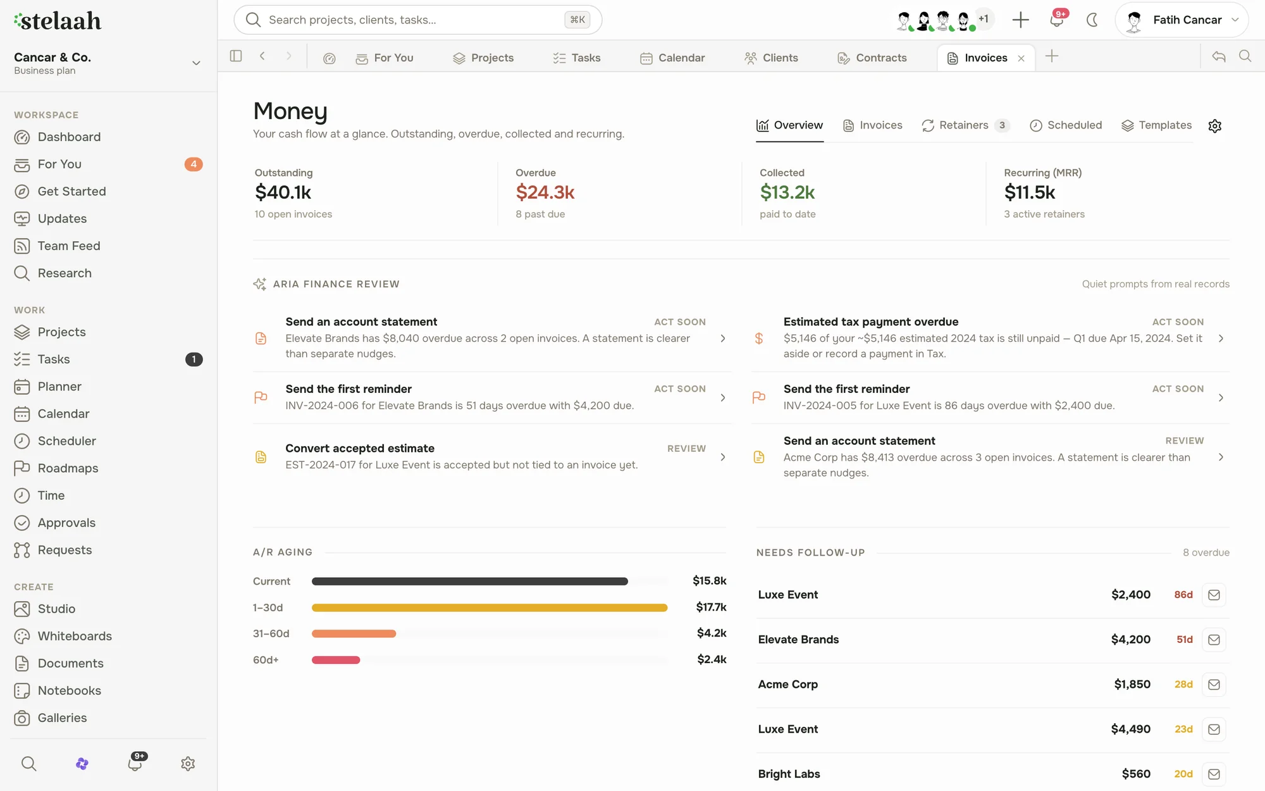Click the tax payment dollar icon
This screenshot has height=791, width=1265.
click(759, 339)
